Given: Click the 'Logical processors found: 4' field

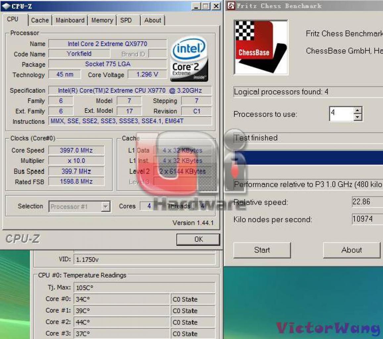Looking at the screenshot, I should click(308, 92).
